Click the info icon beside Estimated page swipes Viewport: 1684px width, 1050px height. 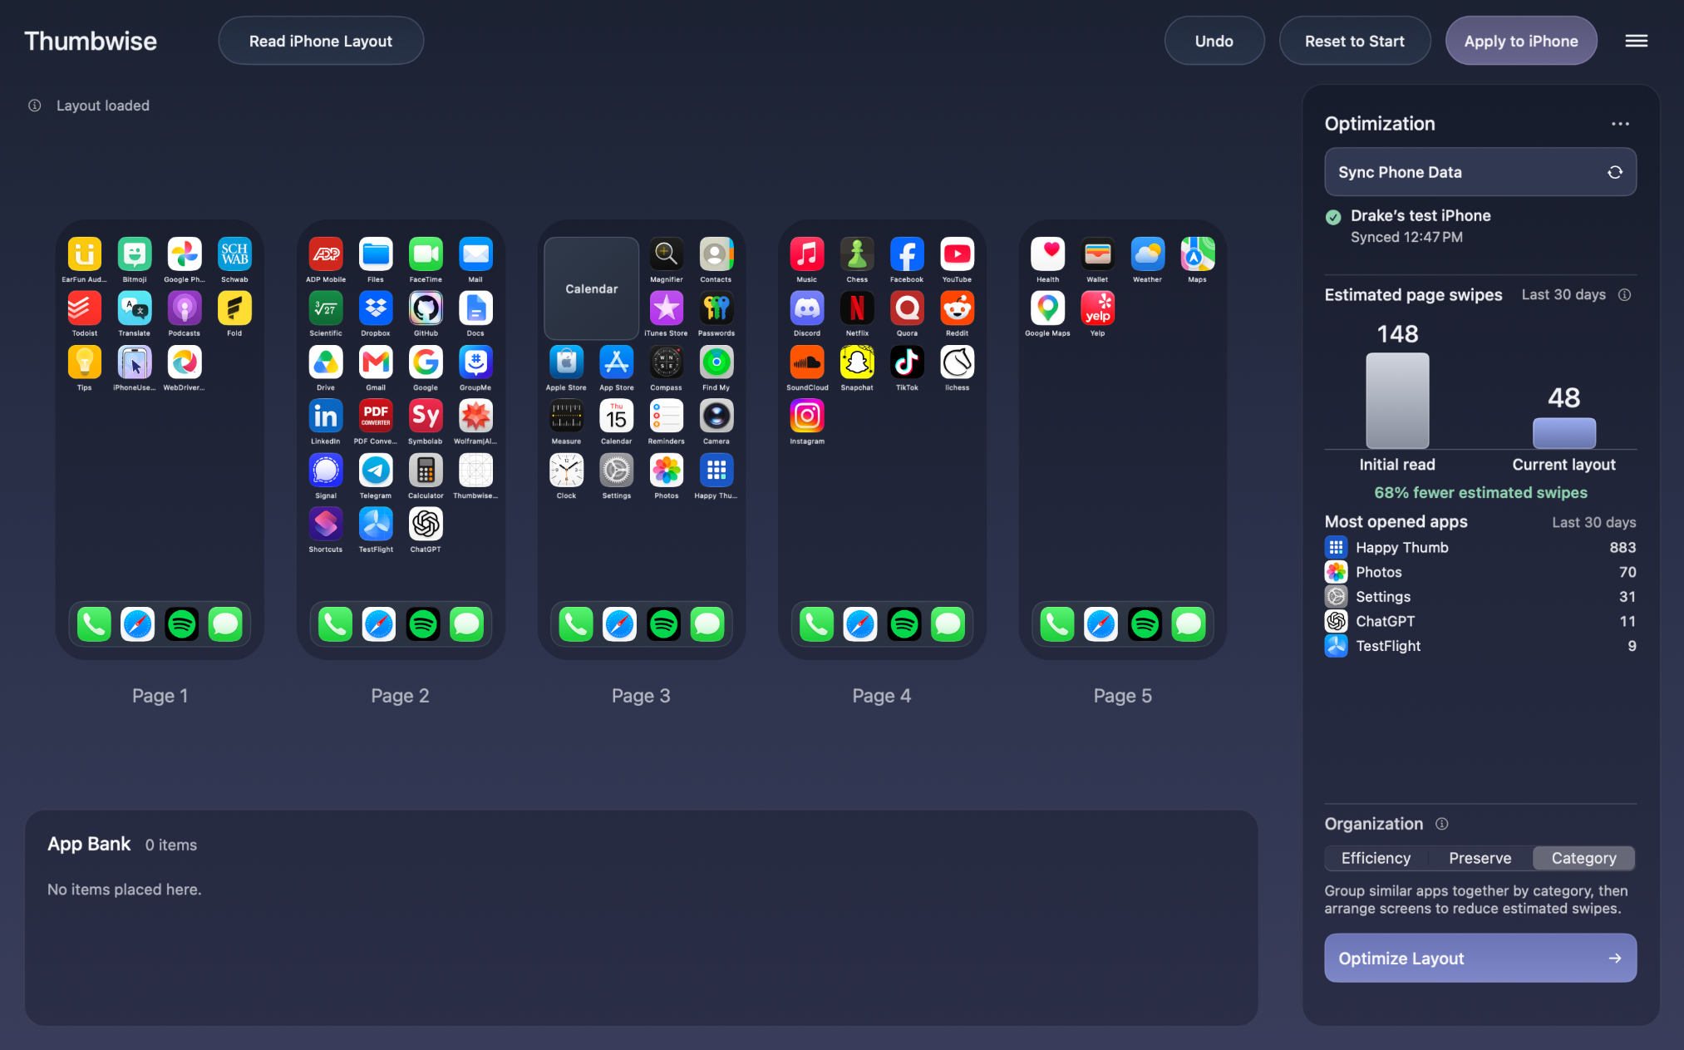[1625, 295]
